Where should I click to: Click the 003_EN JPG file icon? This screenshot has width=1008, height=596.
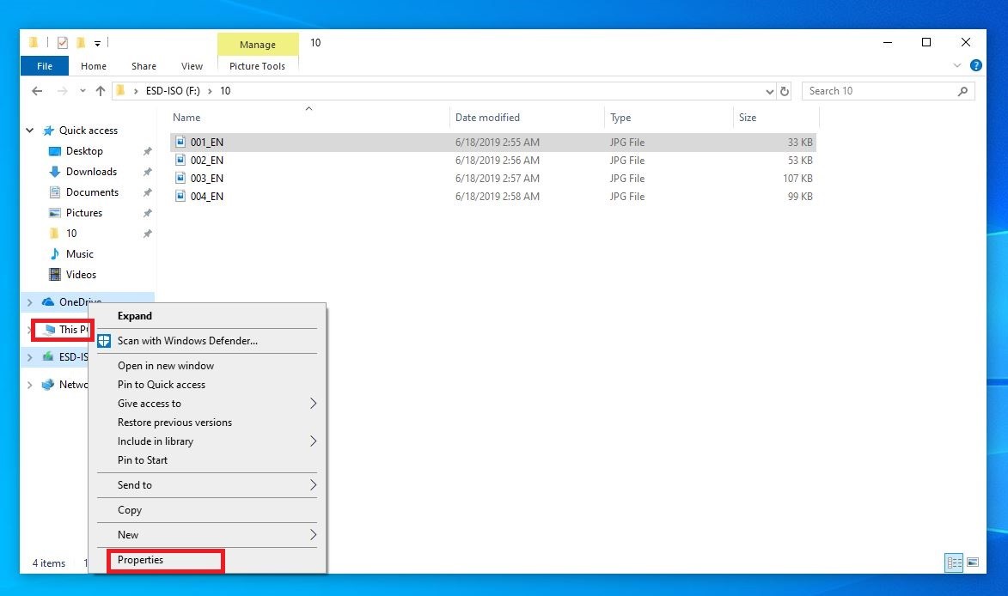[x=180, y=179]
